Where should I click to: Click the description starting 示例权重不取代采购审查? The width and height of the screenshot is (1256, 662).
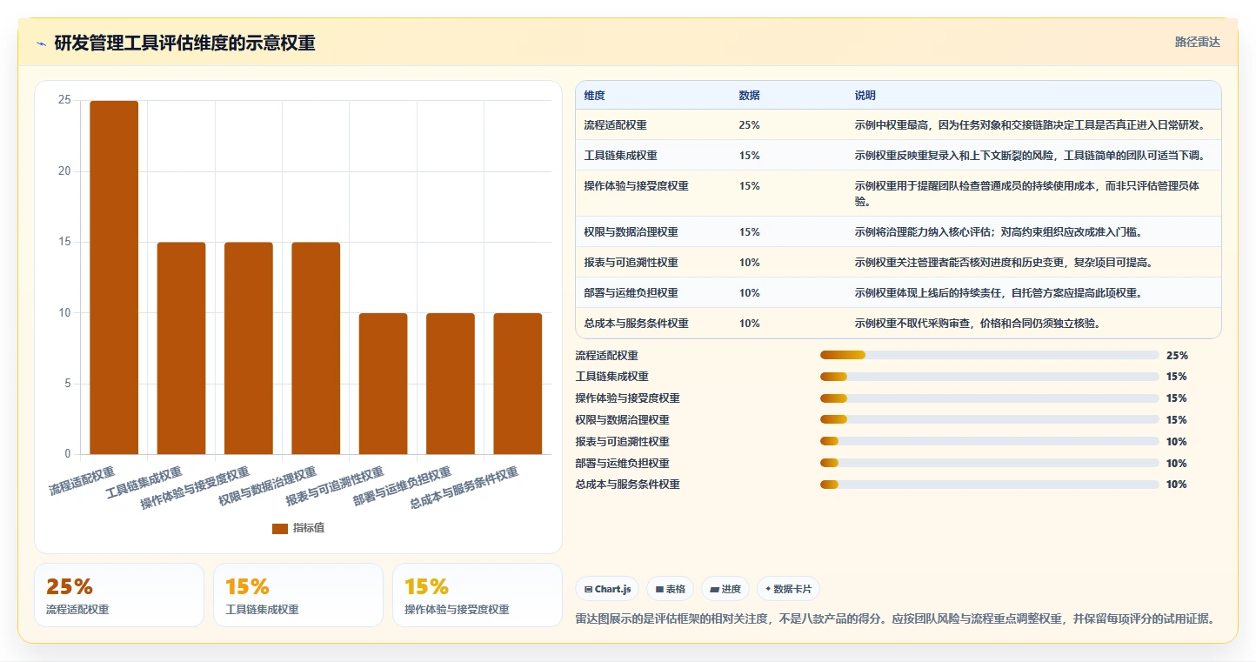979,324
